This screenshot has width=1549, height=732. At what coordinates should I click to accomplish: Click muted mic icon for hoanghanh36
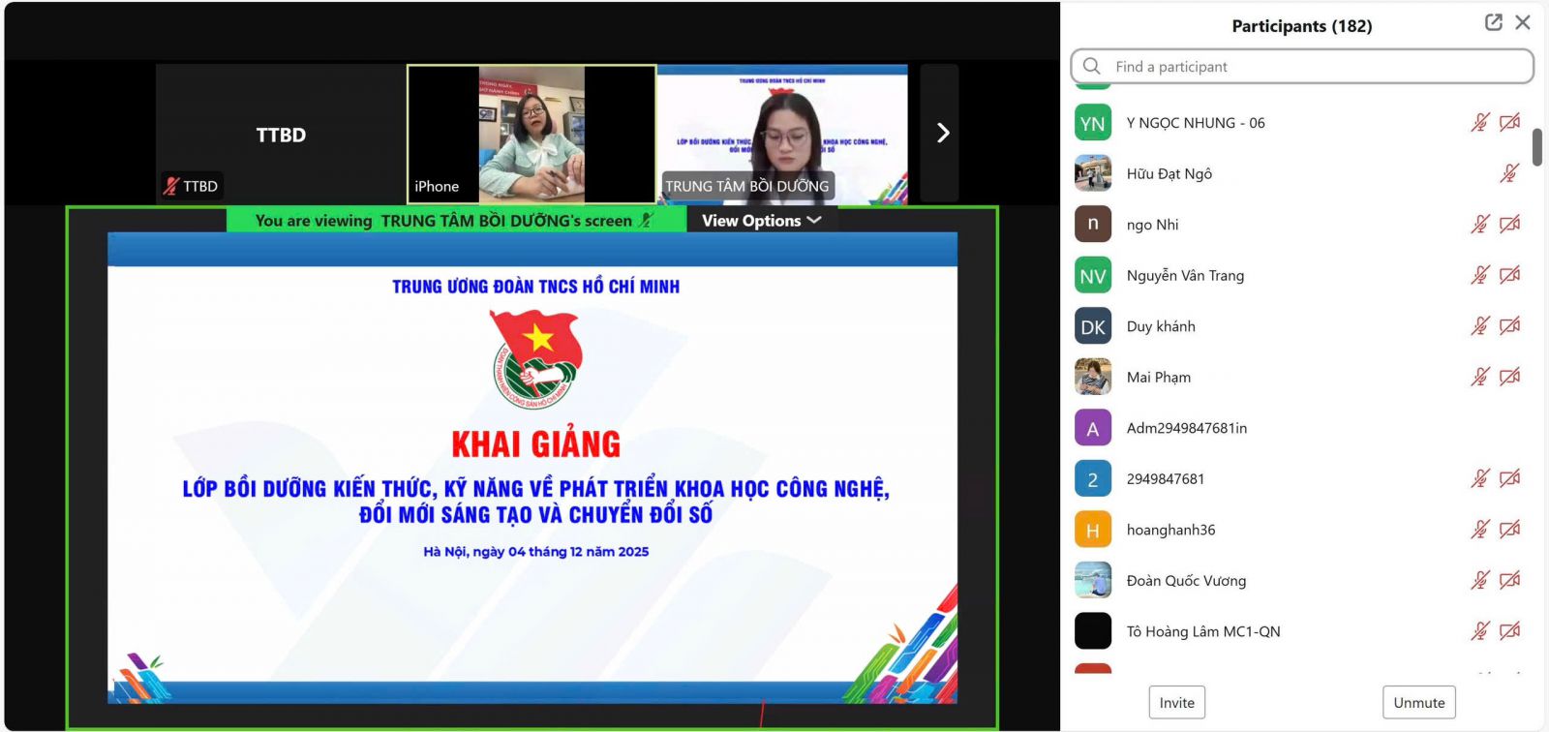tap(1479, 530)
